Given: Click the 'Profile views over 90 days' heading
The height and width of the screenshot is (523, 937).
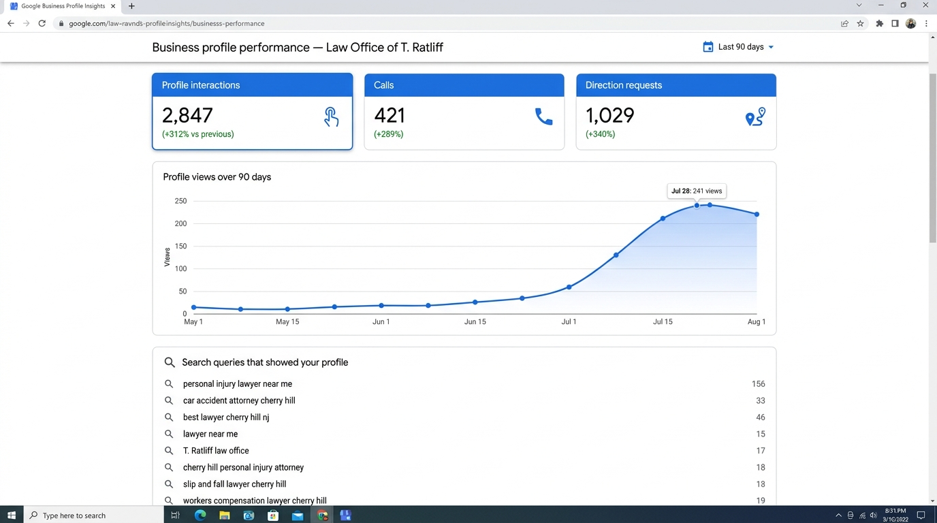Looking at the screenshot, I should 217,177.
